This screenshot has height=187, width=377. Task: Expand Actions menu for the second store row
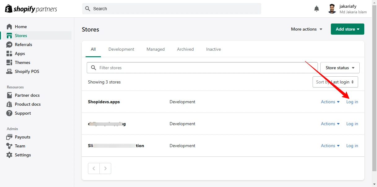[x=330, y=124]
